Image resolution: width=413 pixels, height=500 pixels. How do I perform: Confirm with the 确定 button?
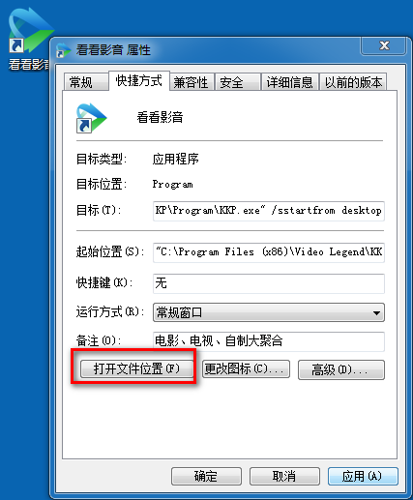click(206, 476)
